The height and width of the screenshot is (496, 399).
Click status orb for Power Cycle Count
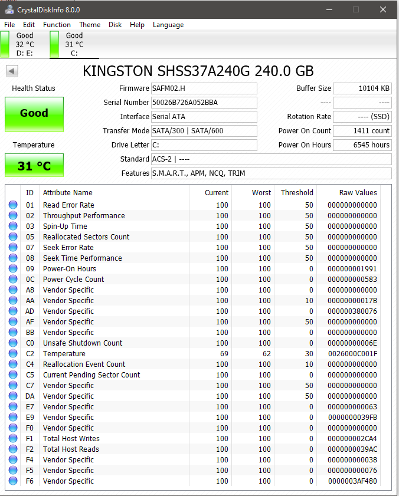tap(13, 279)
